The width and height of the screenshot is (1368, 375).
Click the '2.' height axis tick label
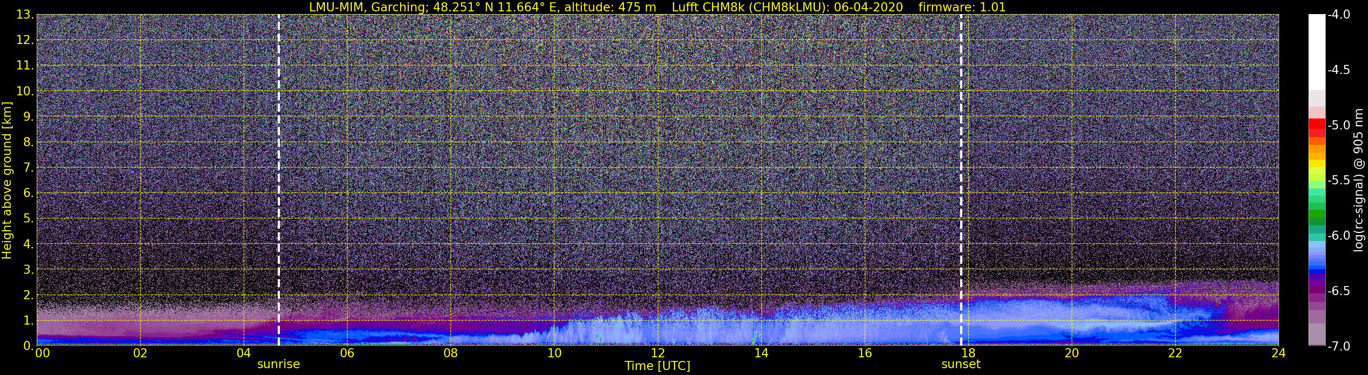[28, 295]
